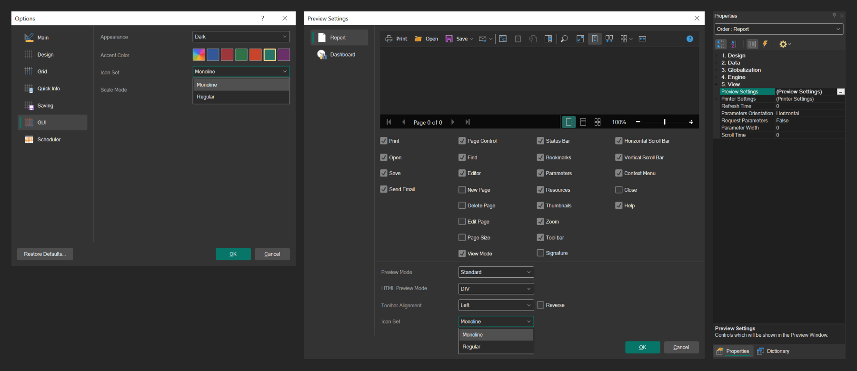Viewport: 857px width, 371px height.
Task: Collapse the 5. View property category
Action: (717, 84)
